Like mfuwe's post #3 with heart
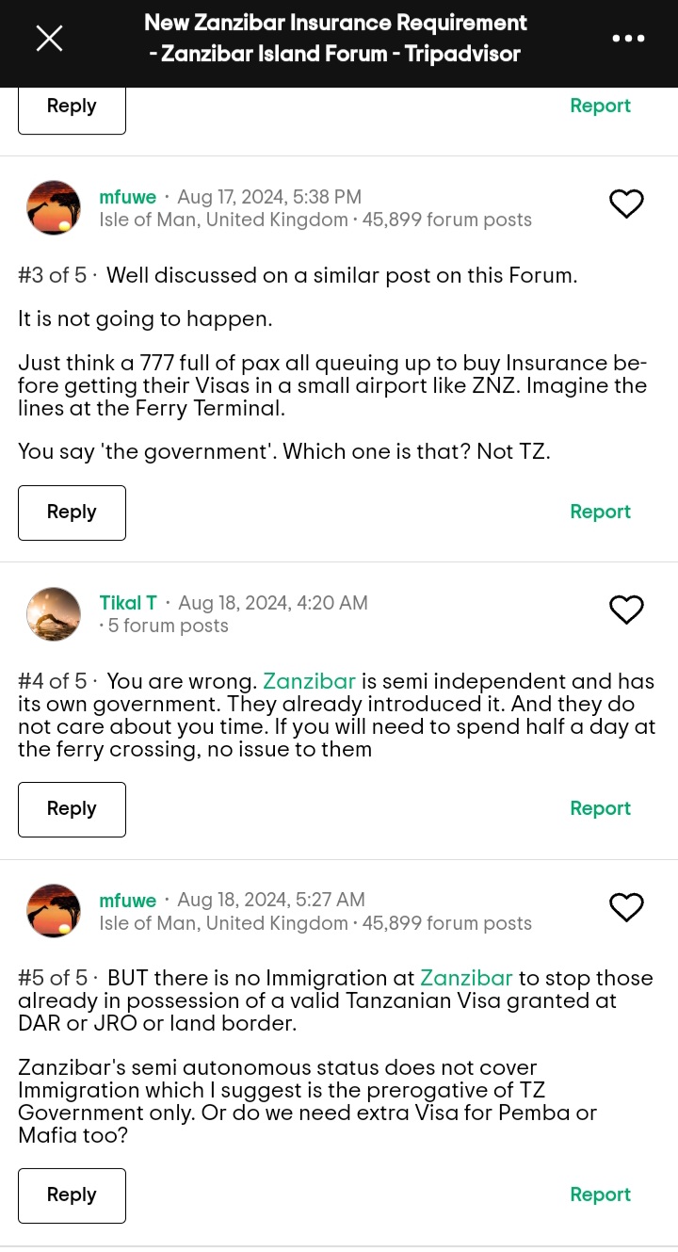The height and width of the screenshot is (1252, 678). [x=626, y=203]
